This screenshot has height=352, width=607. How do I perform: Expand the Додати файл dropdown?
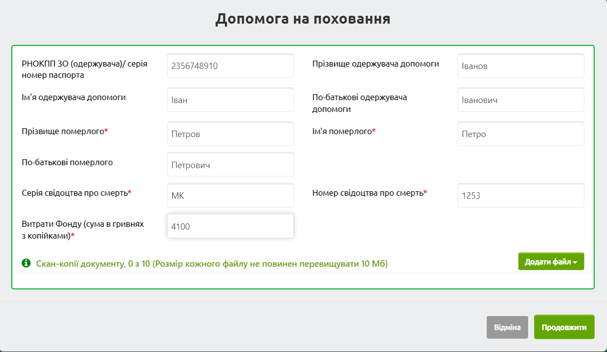(551, 261)
